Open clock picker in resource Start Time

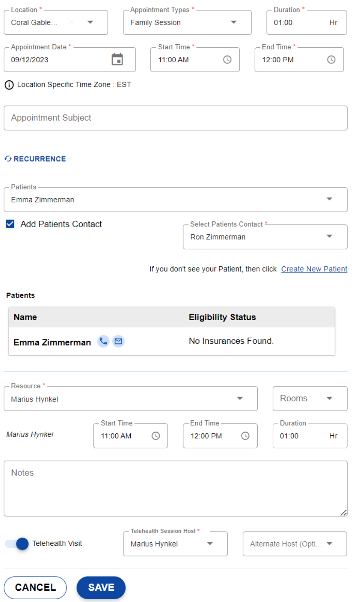155,436
